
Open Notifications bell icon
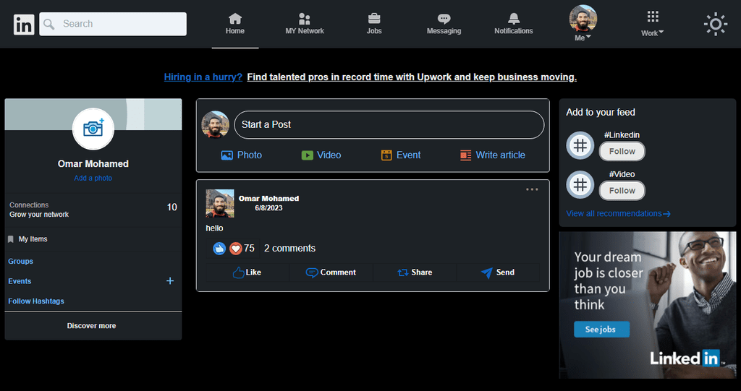click(x=514, y=18)
